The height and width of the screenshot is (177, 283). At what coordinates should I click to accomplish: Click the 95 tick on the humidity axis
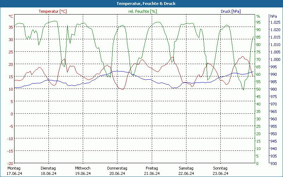point(259,22)
